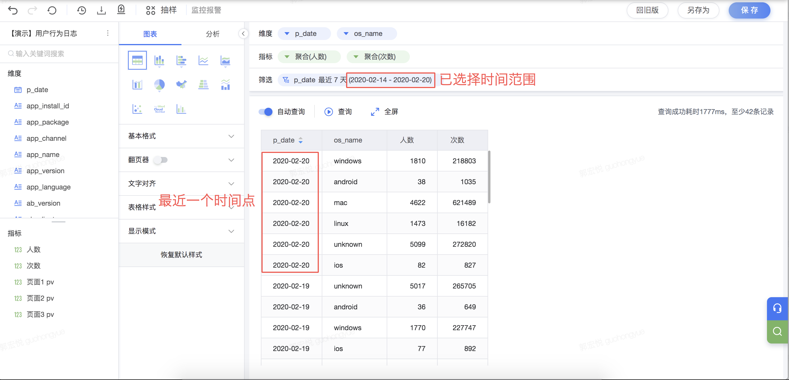Expand the 文字对齐 section

pos(181,184)
